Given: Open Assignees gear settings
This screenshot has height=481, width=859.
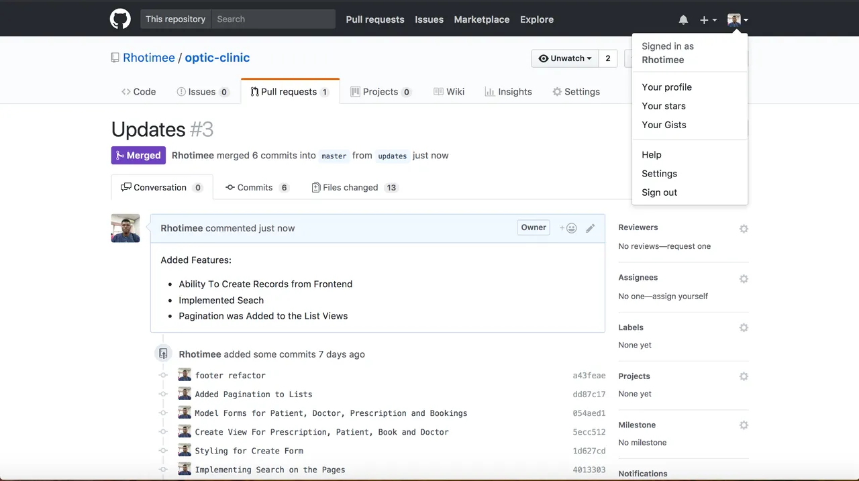Looking at the screenshot, I should 744,278.
